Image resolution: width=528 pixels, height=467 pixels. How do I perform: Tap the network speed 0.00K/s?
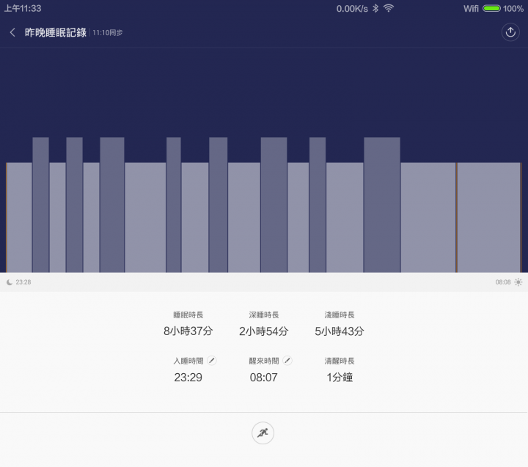pos(352,9)
